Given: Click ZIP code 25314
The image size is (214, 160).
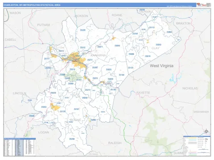Looking at the screenshot, I should pyautogui.click(x=72, y=69).
